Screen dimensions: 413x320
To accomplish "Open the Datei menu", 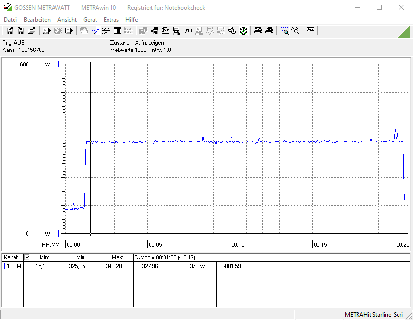I will (x=10, y=20).
